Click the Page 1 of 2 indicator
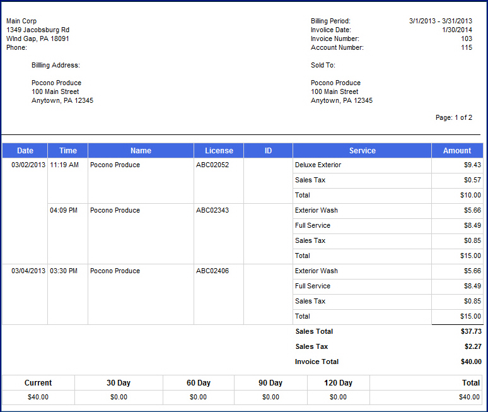 [453, 117]
